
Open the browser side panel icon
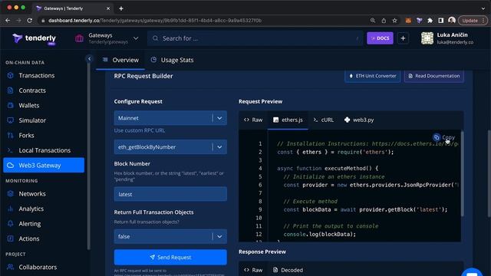coord(440,21)
